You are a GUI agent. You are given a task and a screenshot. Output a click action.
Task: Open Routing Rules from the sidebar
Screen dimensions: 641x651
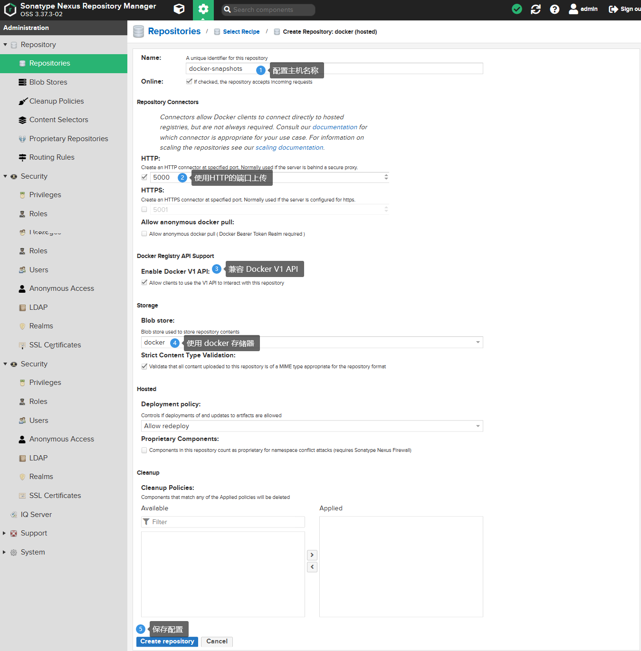pyautogui.click(x=51, y=157)
